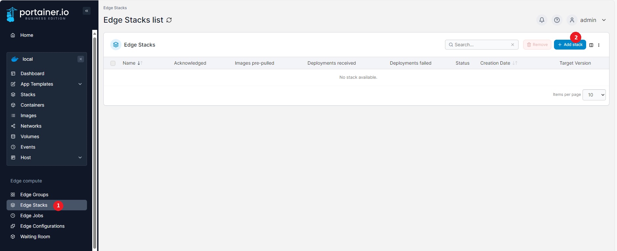The height and width of the screenshot is (251, 617).
Task: Click the Portainer logo
Action: (38, 14)
